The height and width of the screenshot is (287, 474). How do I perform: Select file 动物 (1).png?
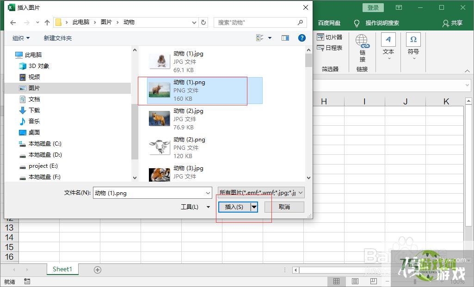(205, 90)
